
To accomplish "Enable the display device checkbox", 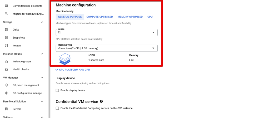I will point(57,90).
